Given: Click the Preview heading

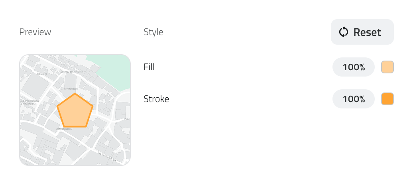Looking at the screenshot, I should (x=35, y=32).
